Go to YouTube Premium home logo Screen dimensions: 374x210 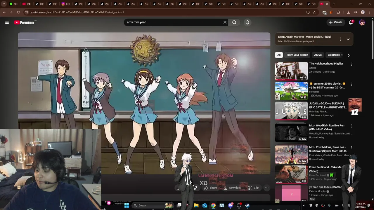pos(24,22)
